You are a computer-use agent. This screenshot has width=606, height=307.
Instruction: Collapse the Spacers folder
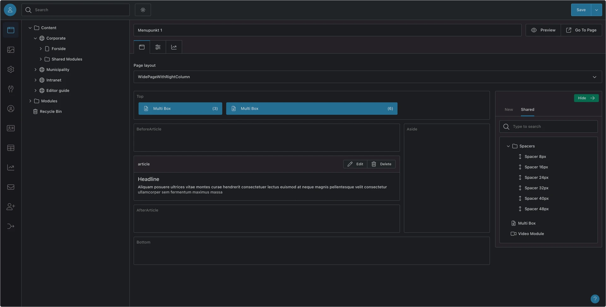(508, 146)
